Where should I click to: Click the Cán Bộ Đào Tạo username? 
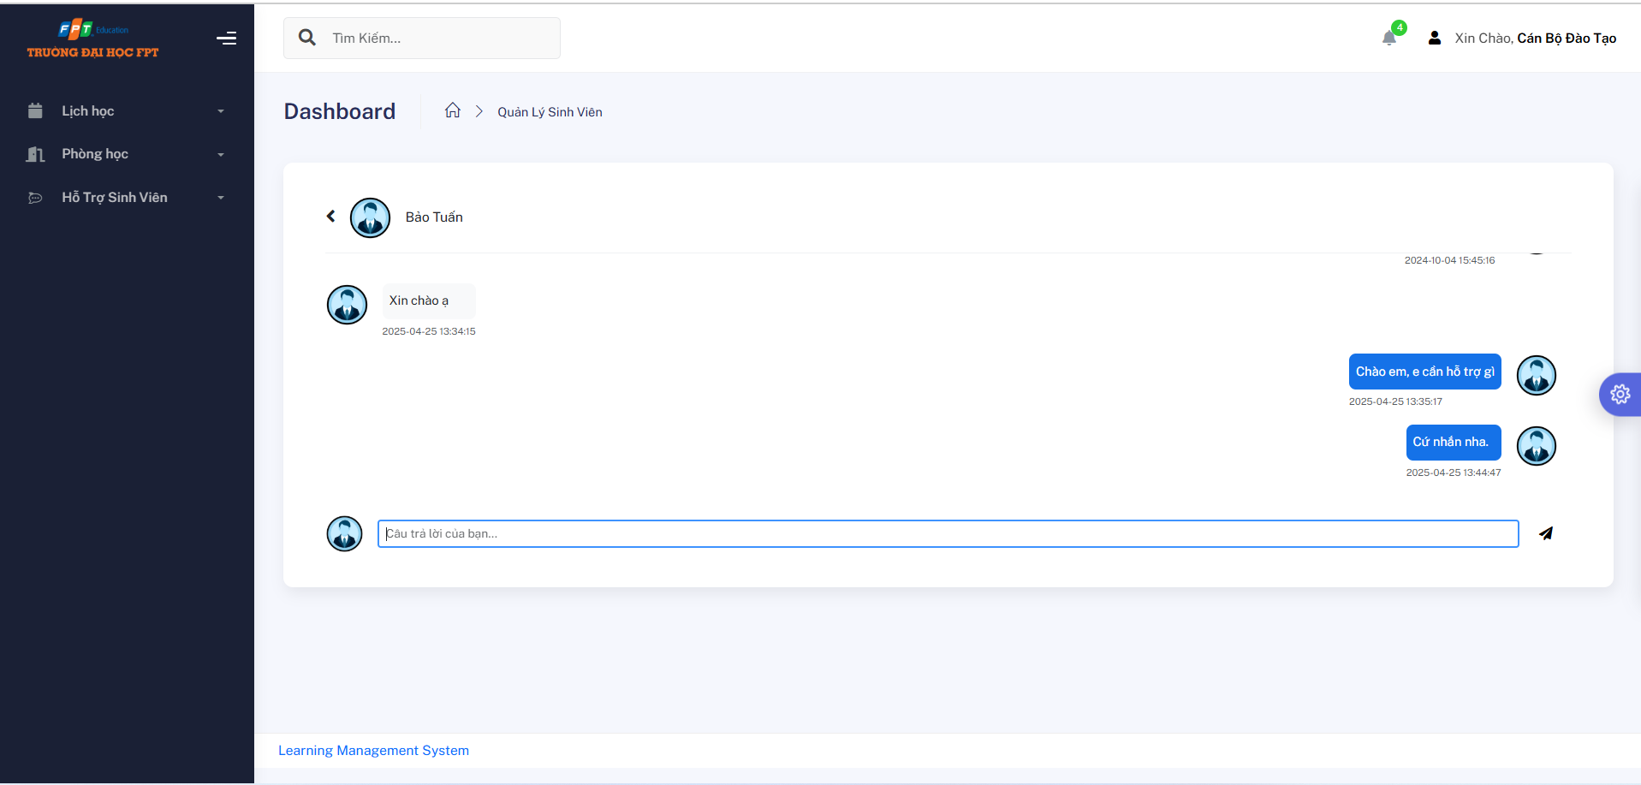[x=1566, y=39]
